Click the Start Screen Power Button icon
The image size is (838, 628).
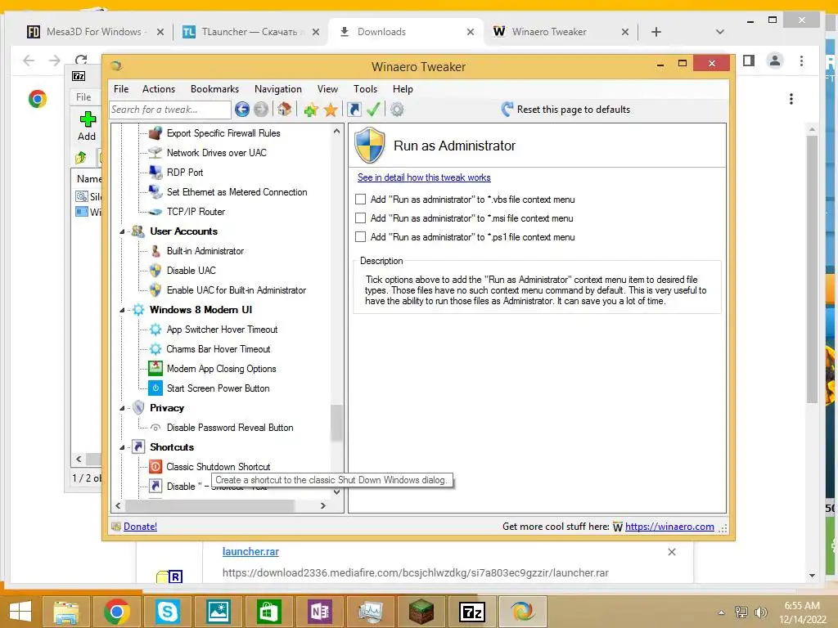point(155,388)
